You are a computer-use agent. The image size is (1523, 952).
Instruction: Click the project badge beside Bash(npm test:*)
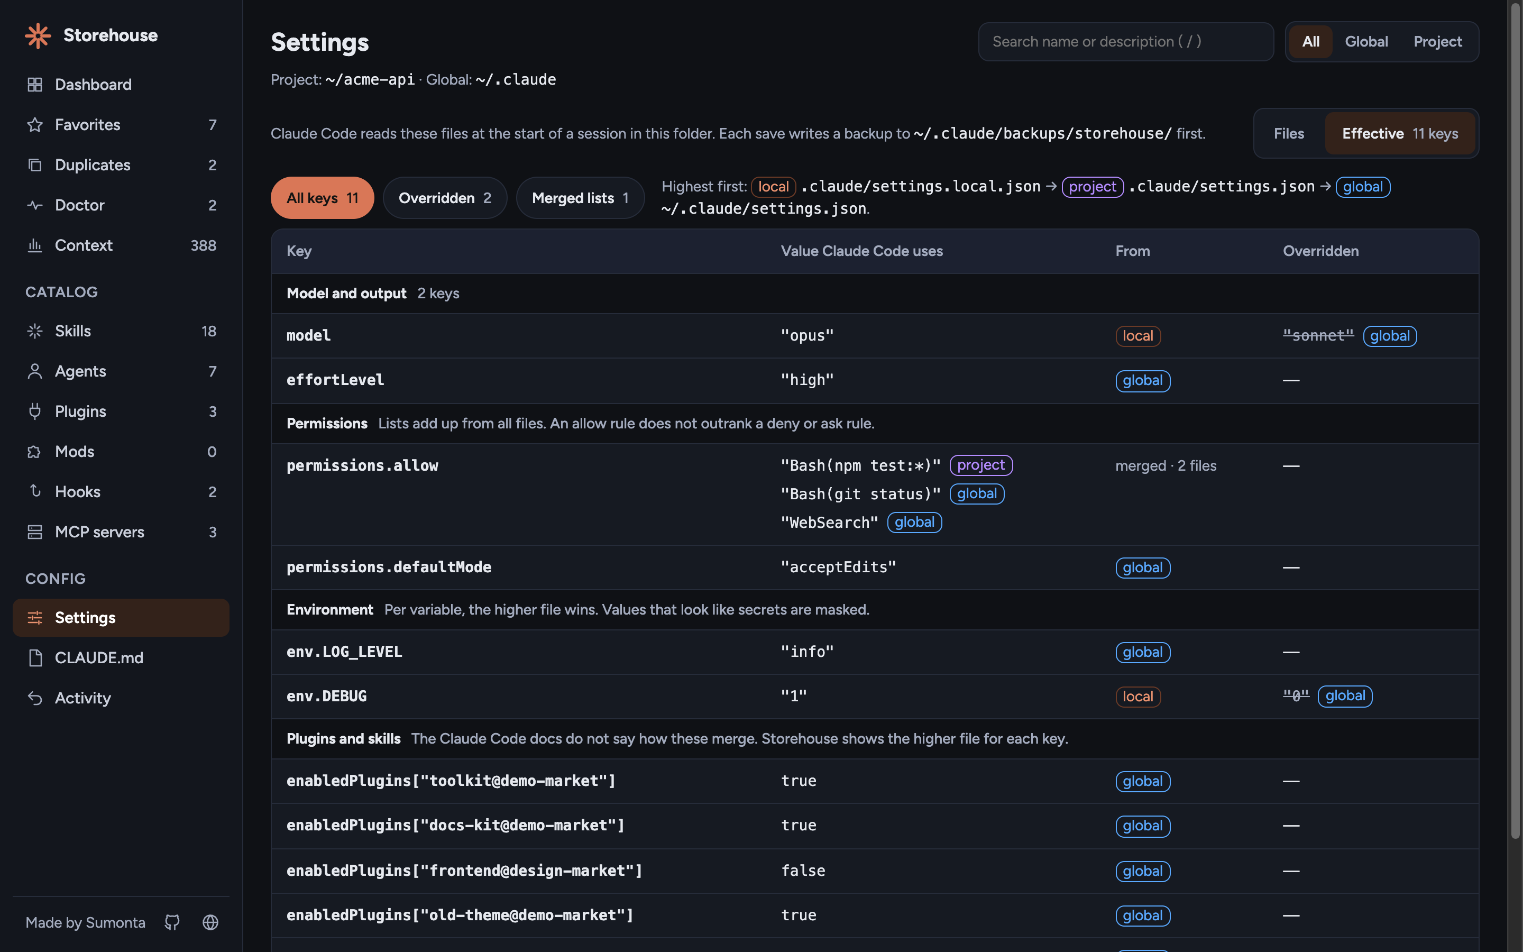pos(980,465)
